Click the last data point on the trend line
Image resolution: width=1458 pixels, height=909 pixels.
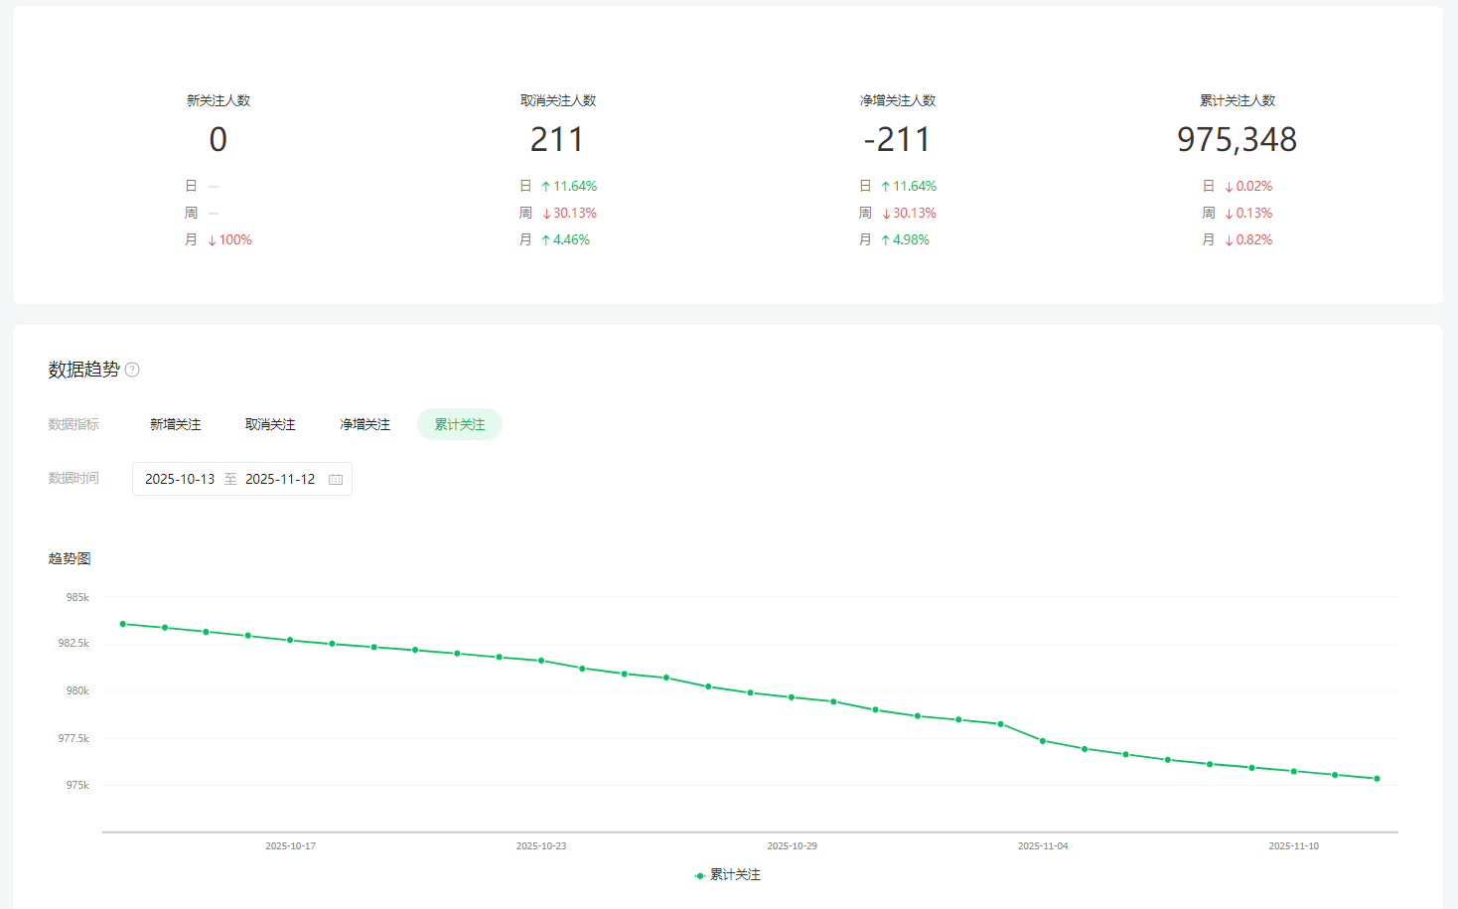click(1377, 779)
